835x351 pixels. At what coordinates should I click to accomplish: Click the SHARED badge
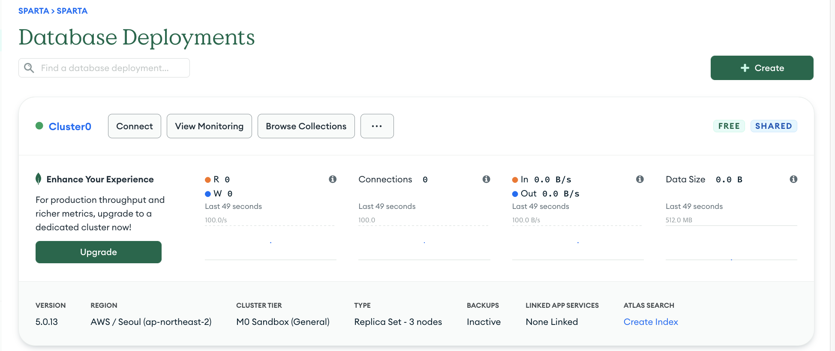click(x=774, y=126)
